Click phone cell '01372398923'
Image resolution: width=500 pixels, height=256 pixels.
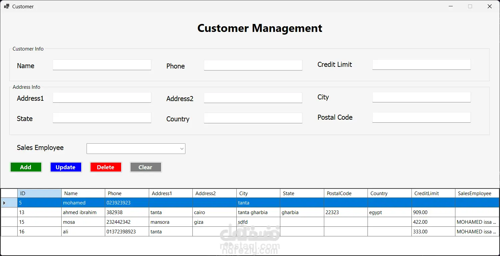point(127,232)
